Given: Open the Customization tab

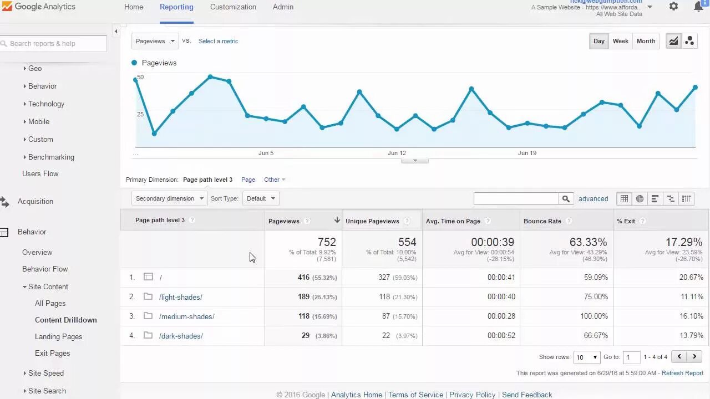Looking at the screenshot, I should [x=233, y=7].
